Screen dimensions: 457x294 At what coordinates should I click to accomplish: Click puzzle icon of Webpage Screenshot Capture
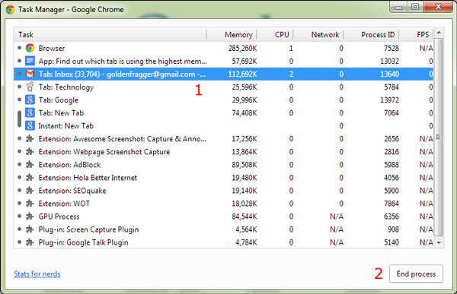tap(30, 151)
